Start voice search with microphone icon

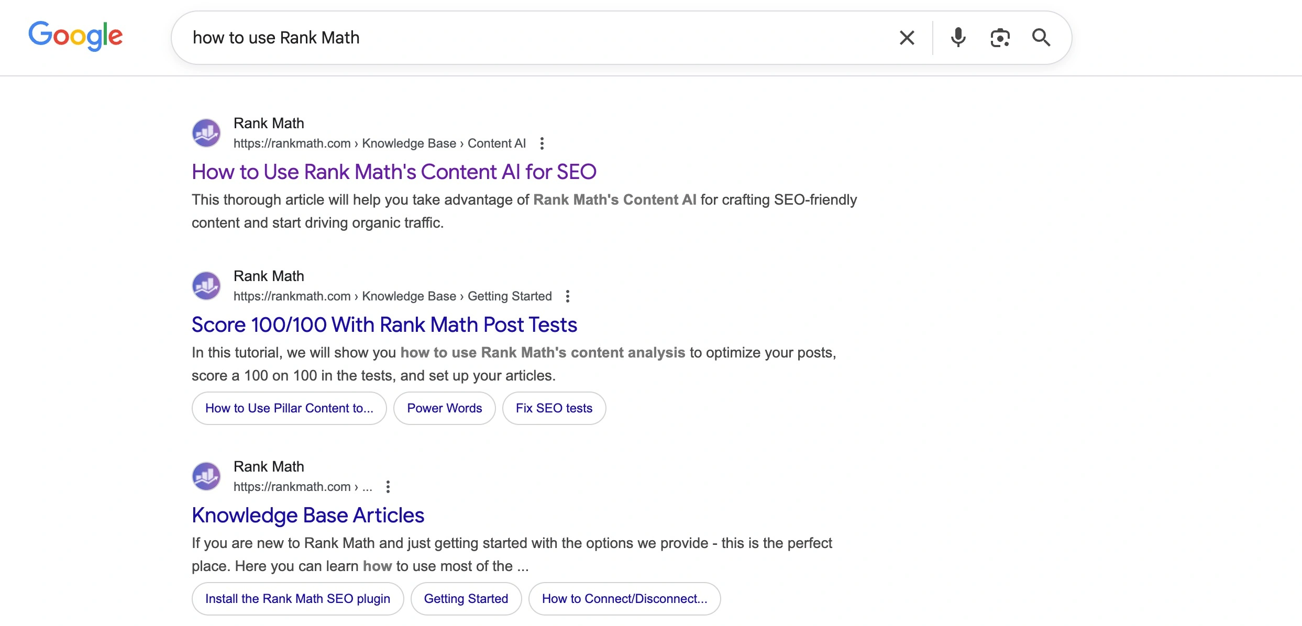pyautogui.click(x=958, y=38)
